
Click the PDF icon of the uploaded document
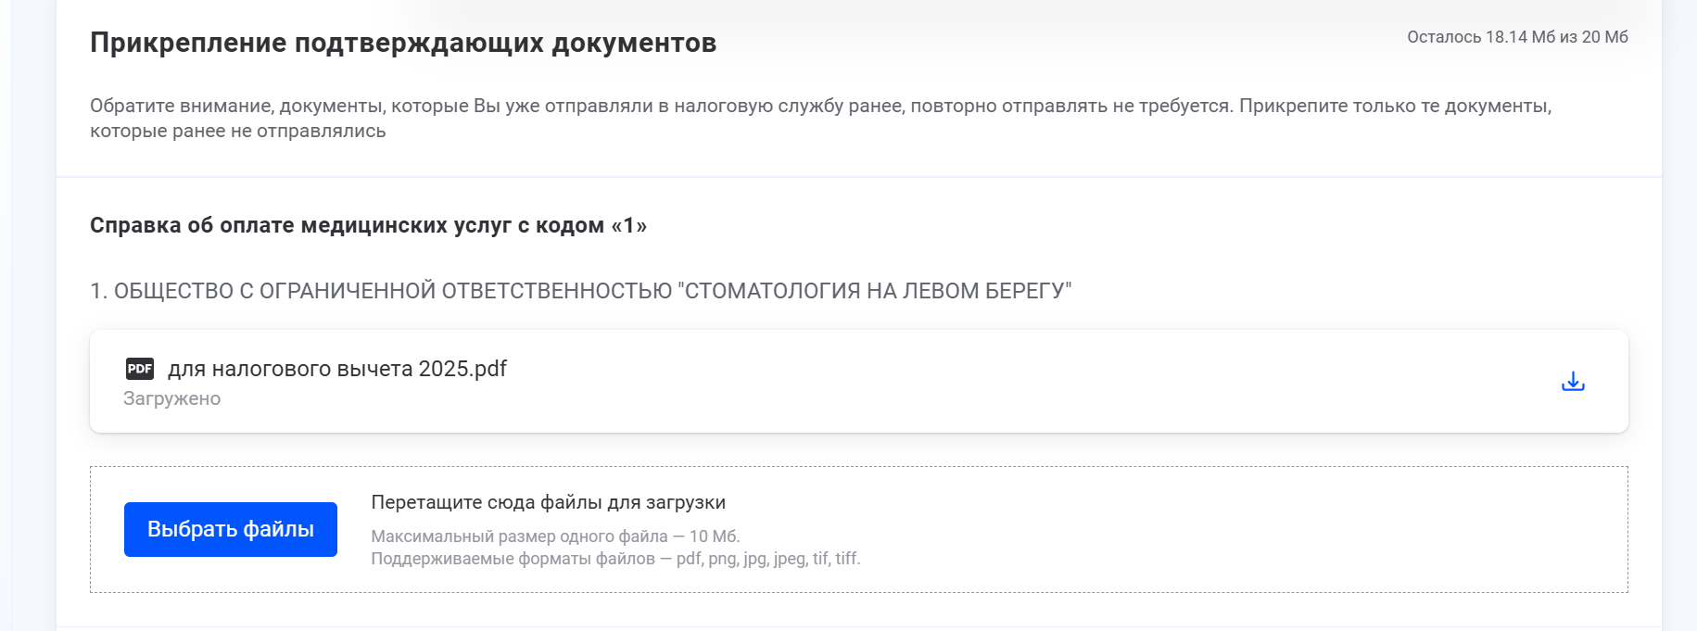[x=139, y=369]
